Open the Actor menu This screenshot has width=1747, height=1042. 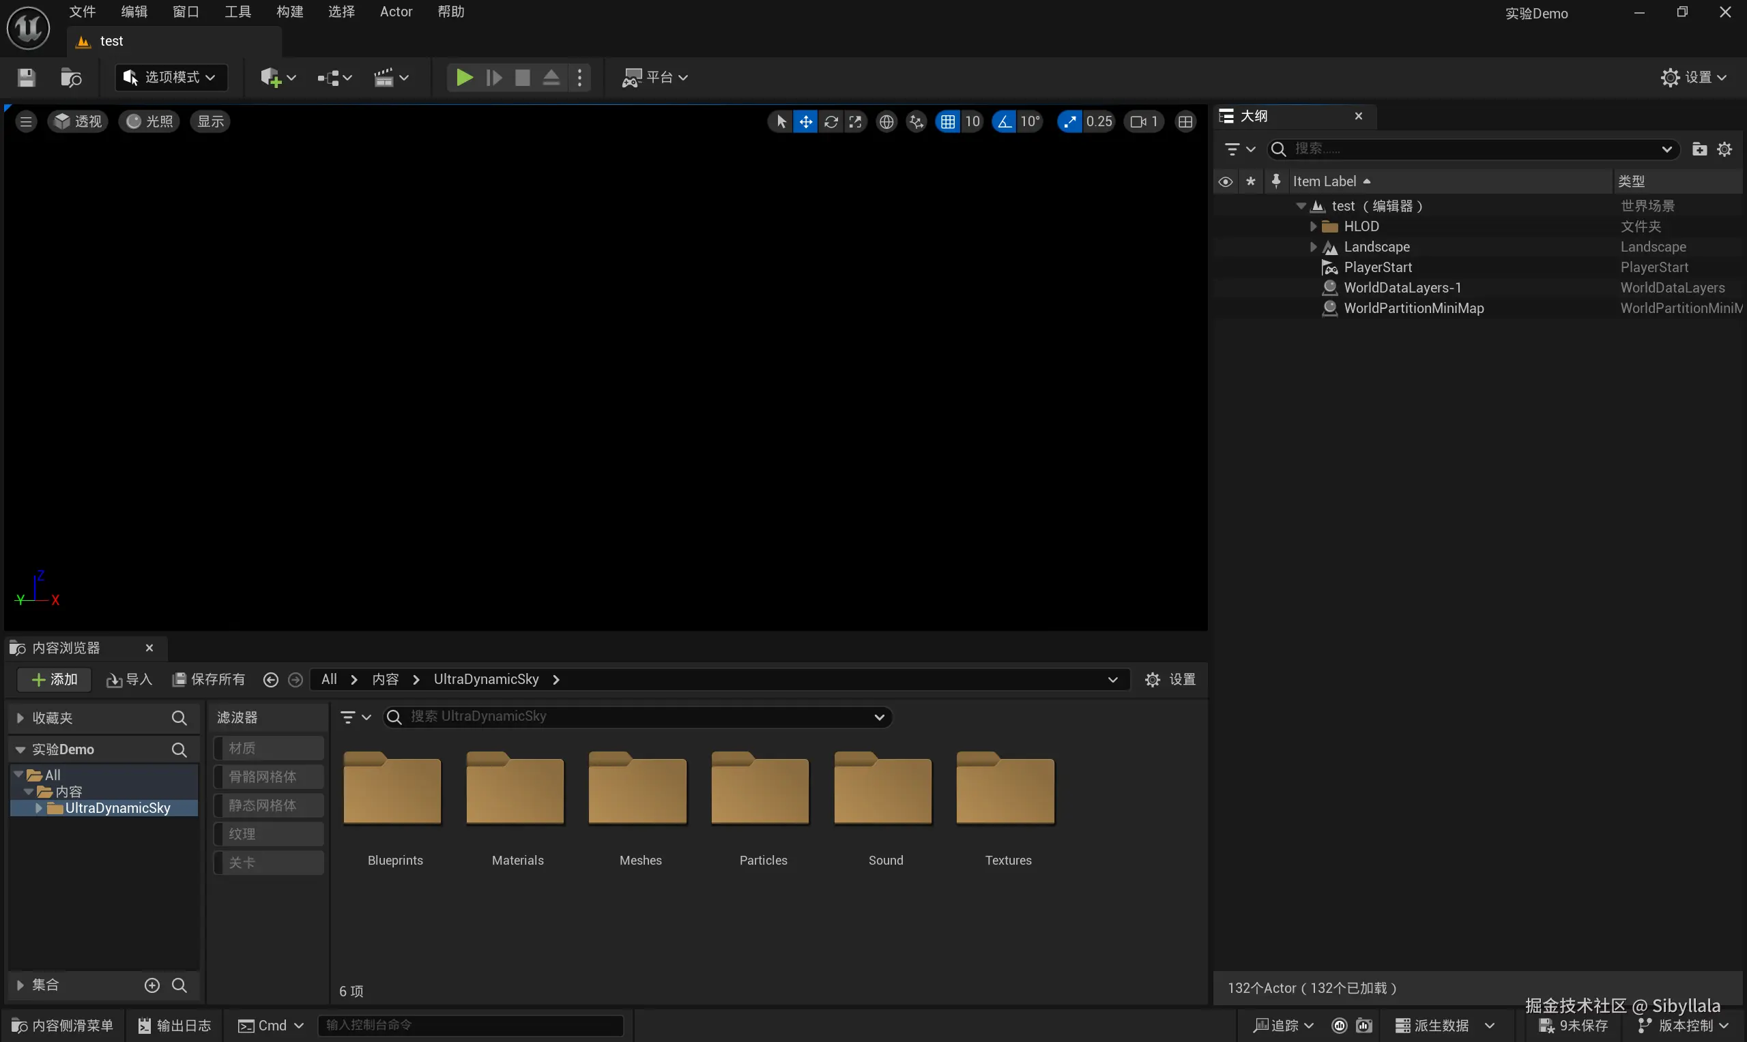point(396,12)
